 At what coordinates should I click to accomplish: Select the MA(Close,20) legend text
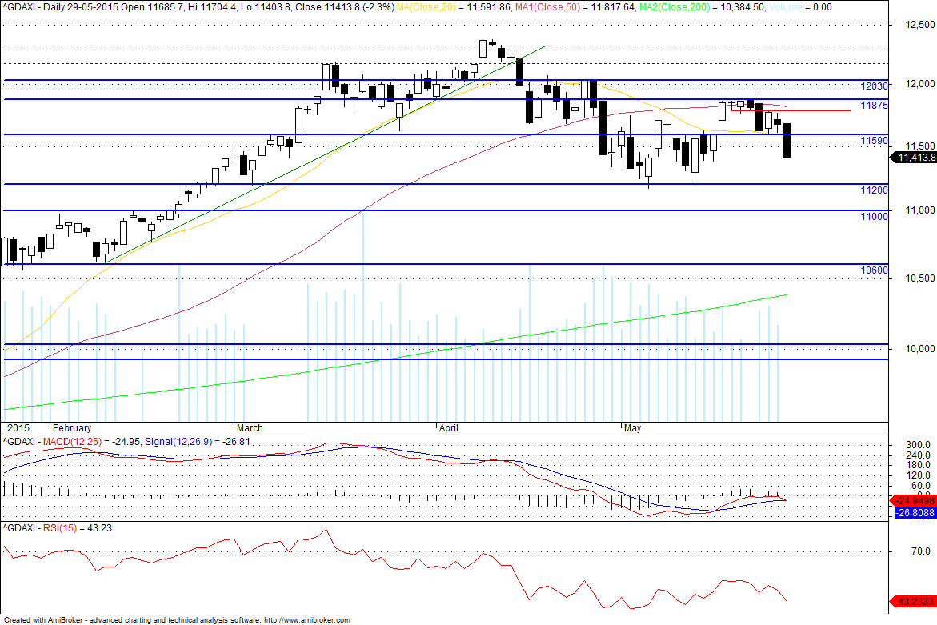426,7
